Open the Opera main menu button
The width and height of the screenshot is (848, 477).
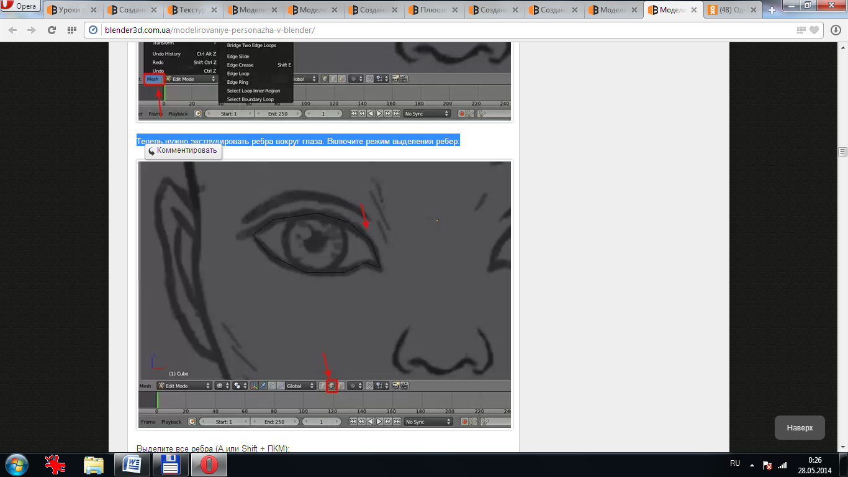20,7
